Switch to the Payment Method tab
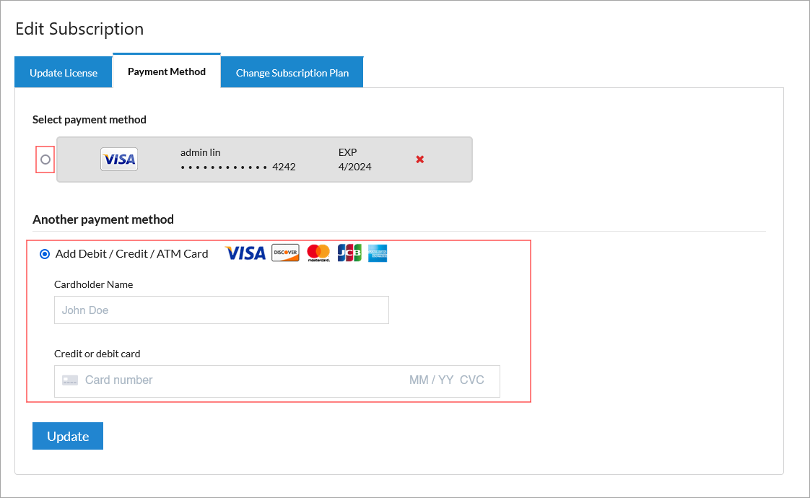 click(x=166, y=71)
